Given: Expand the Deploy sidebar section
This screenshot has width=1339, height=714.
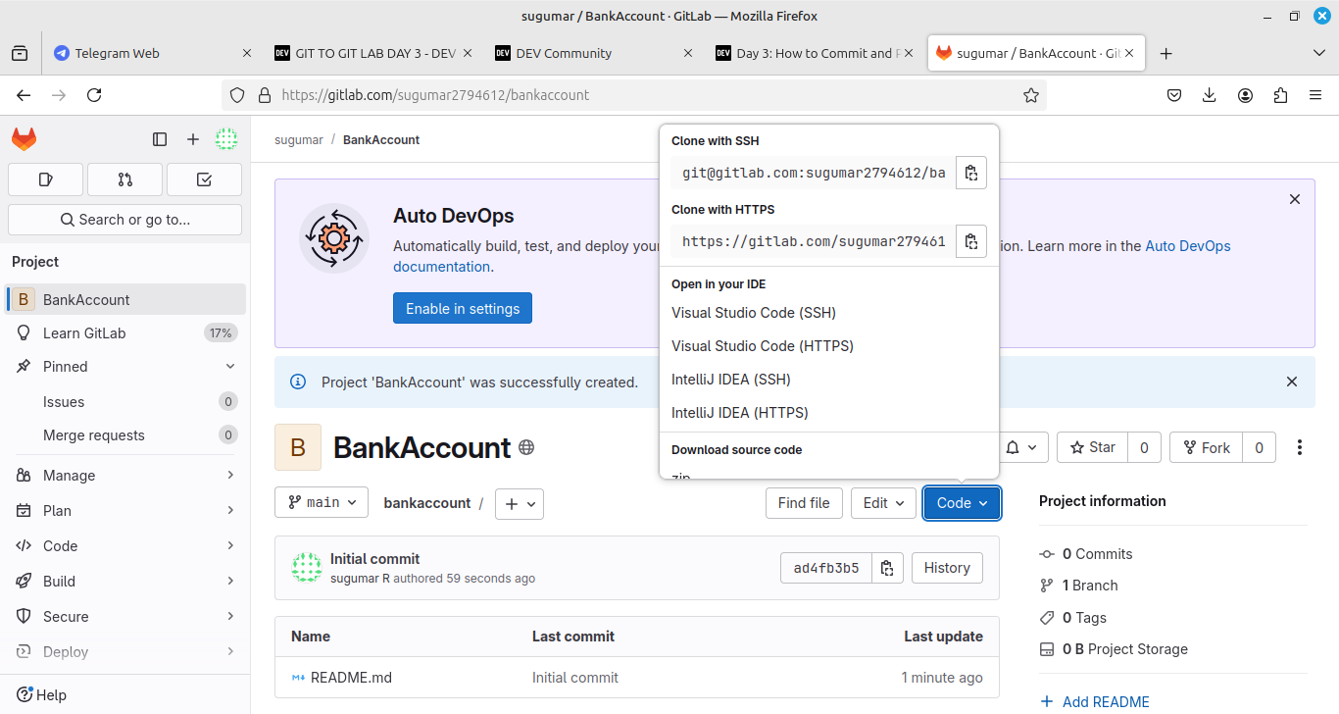Looking at the screenshot, I should click(124, 652).
